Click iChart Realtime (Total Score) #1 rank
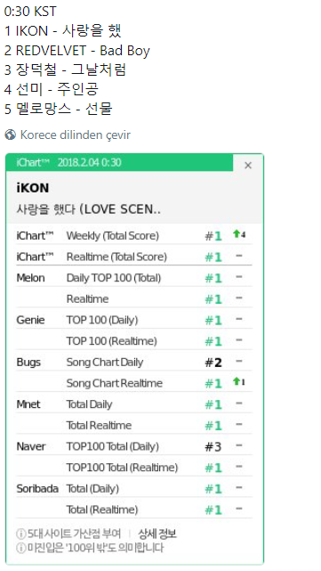 213,257
